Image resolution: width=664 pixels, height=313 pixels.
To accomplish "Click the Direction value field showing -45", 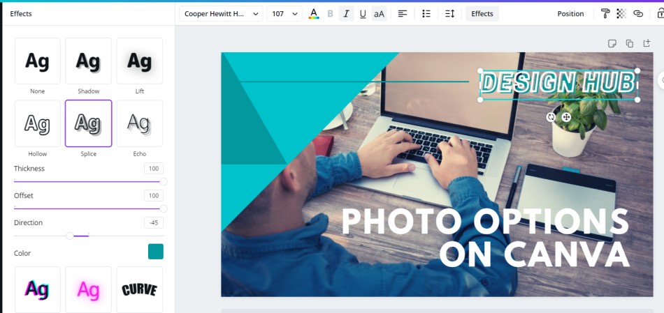I will (153, 222).
